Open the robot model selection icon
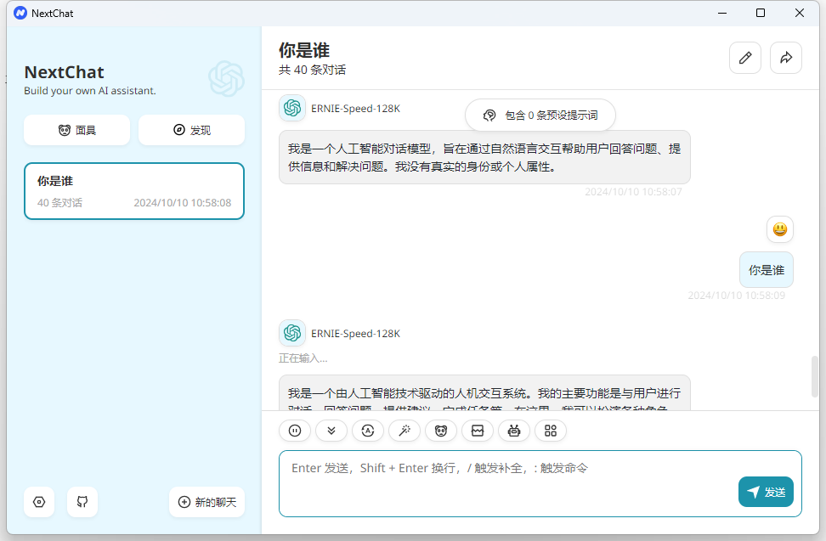 [513, 431]
